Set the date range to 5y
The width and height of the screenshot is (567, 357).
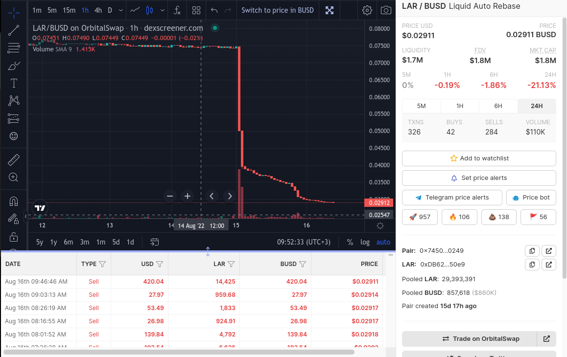[x=40, y=242]
